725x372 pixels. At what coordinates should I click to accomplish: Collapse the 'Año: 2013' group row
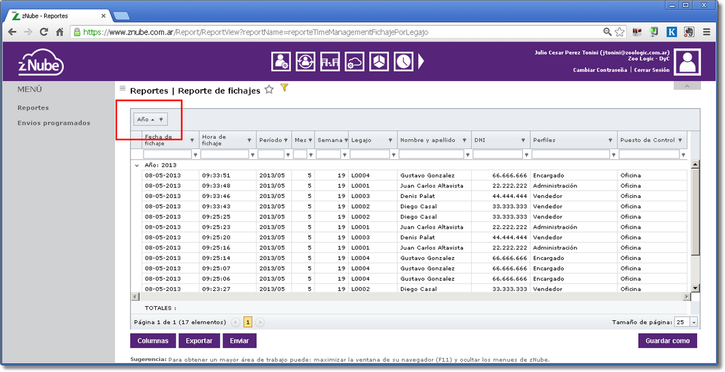point(138,165)
